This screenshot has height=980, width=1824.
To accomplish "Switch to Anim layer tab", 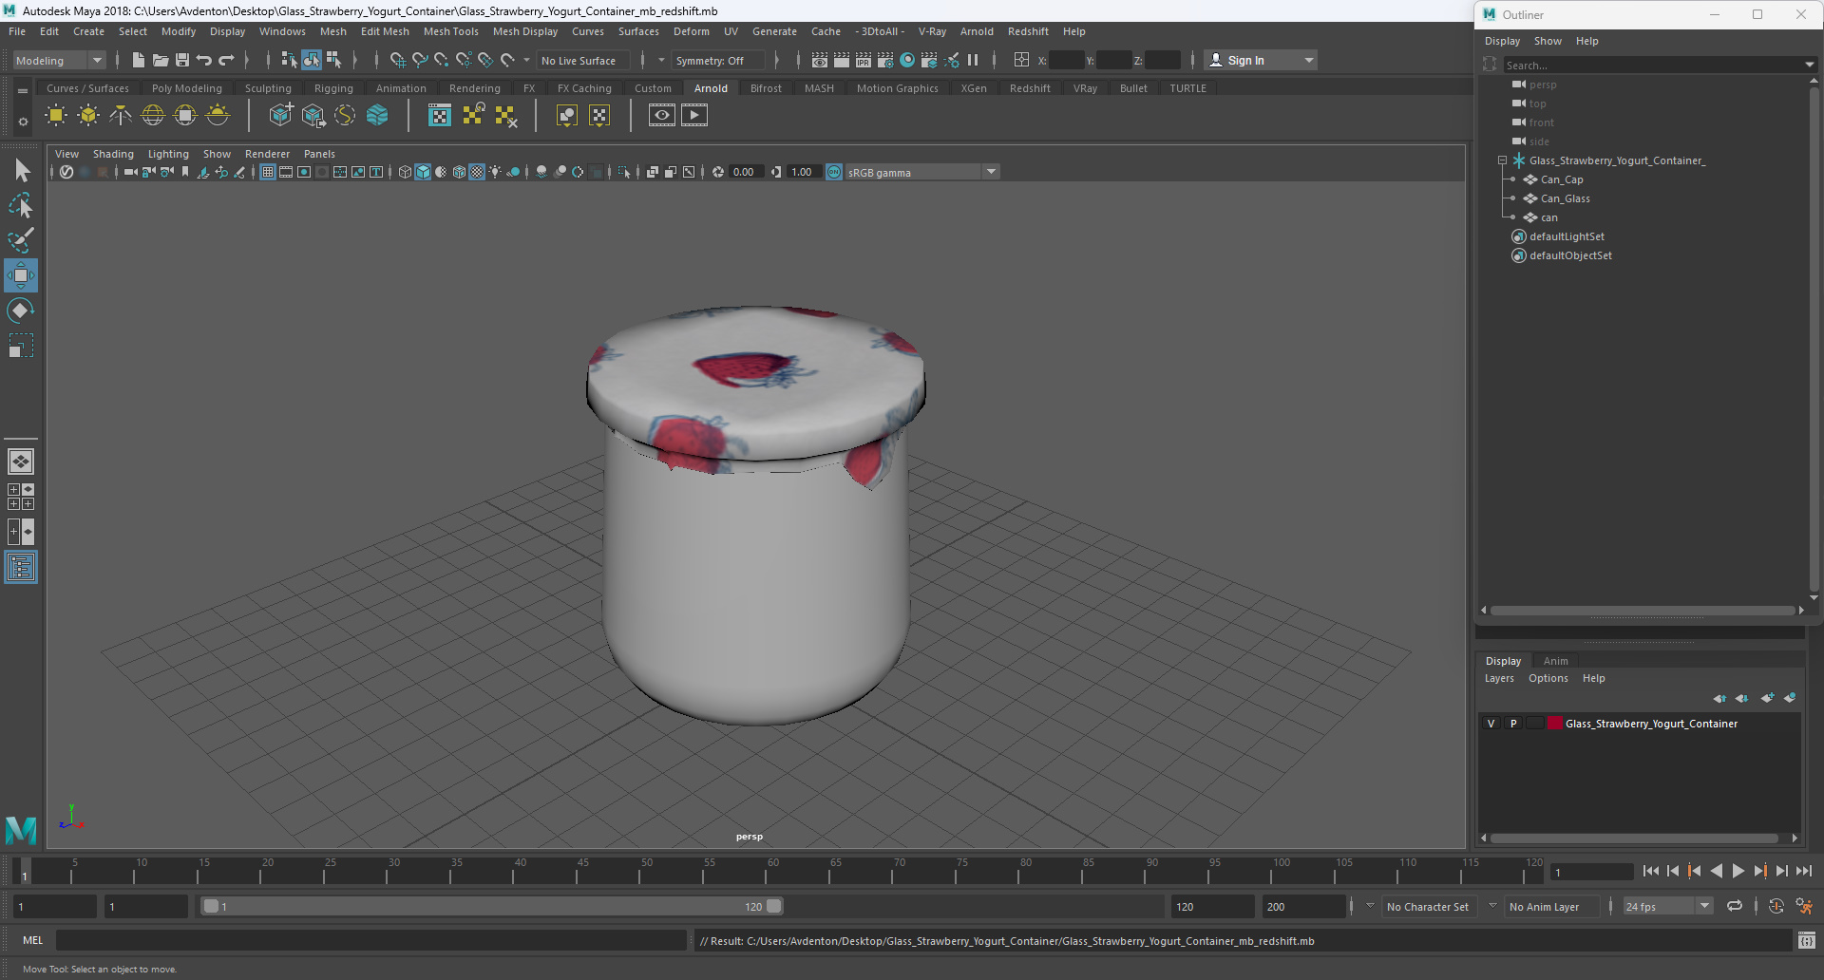I will tap(1555, 661).
